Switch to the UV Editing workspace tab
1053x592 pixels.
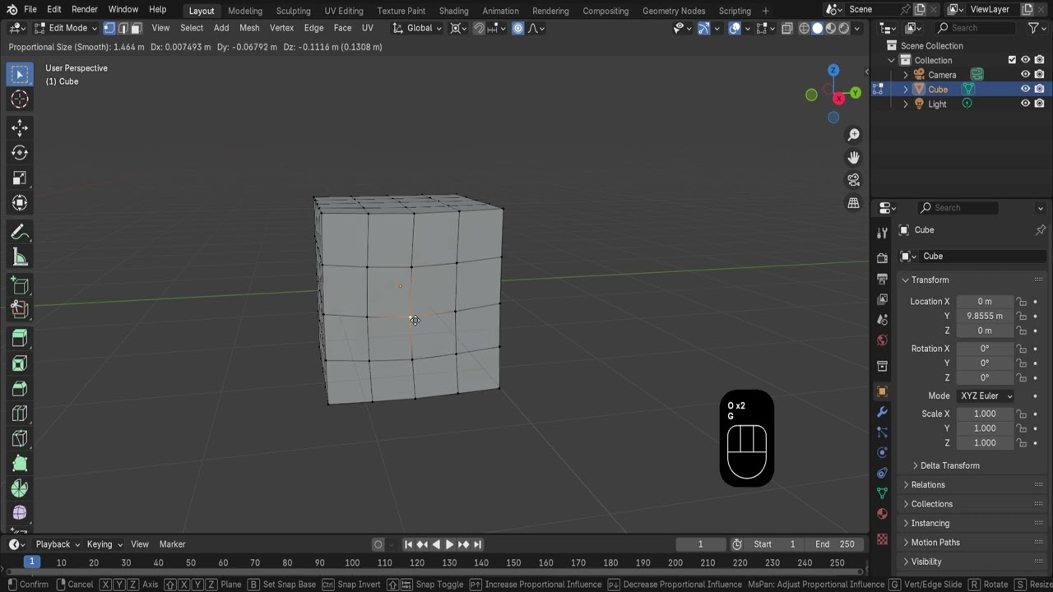coord(344,11)
